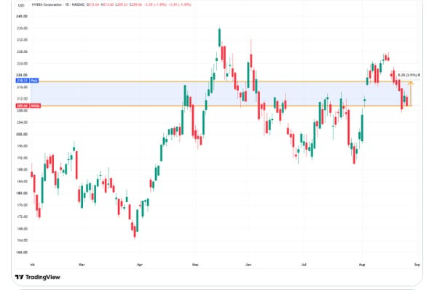Click the 224.00 price axis label
This screenshot has width=429, height=290.
(22, 63)
